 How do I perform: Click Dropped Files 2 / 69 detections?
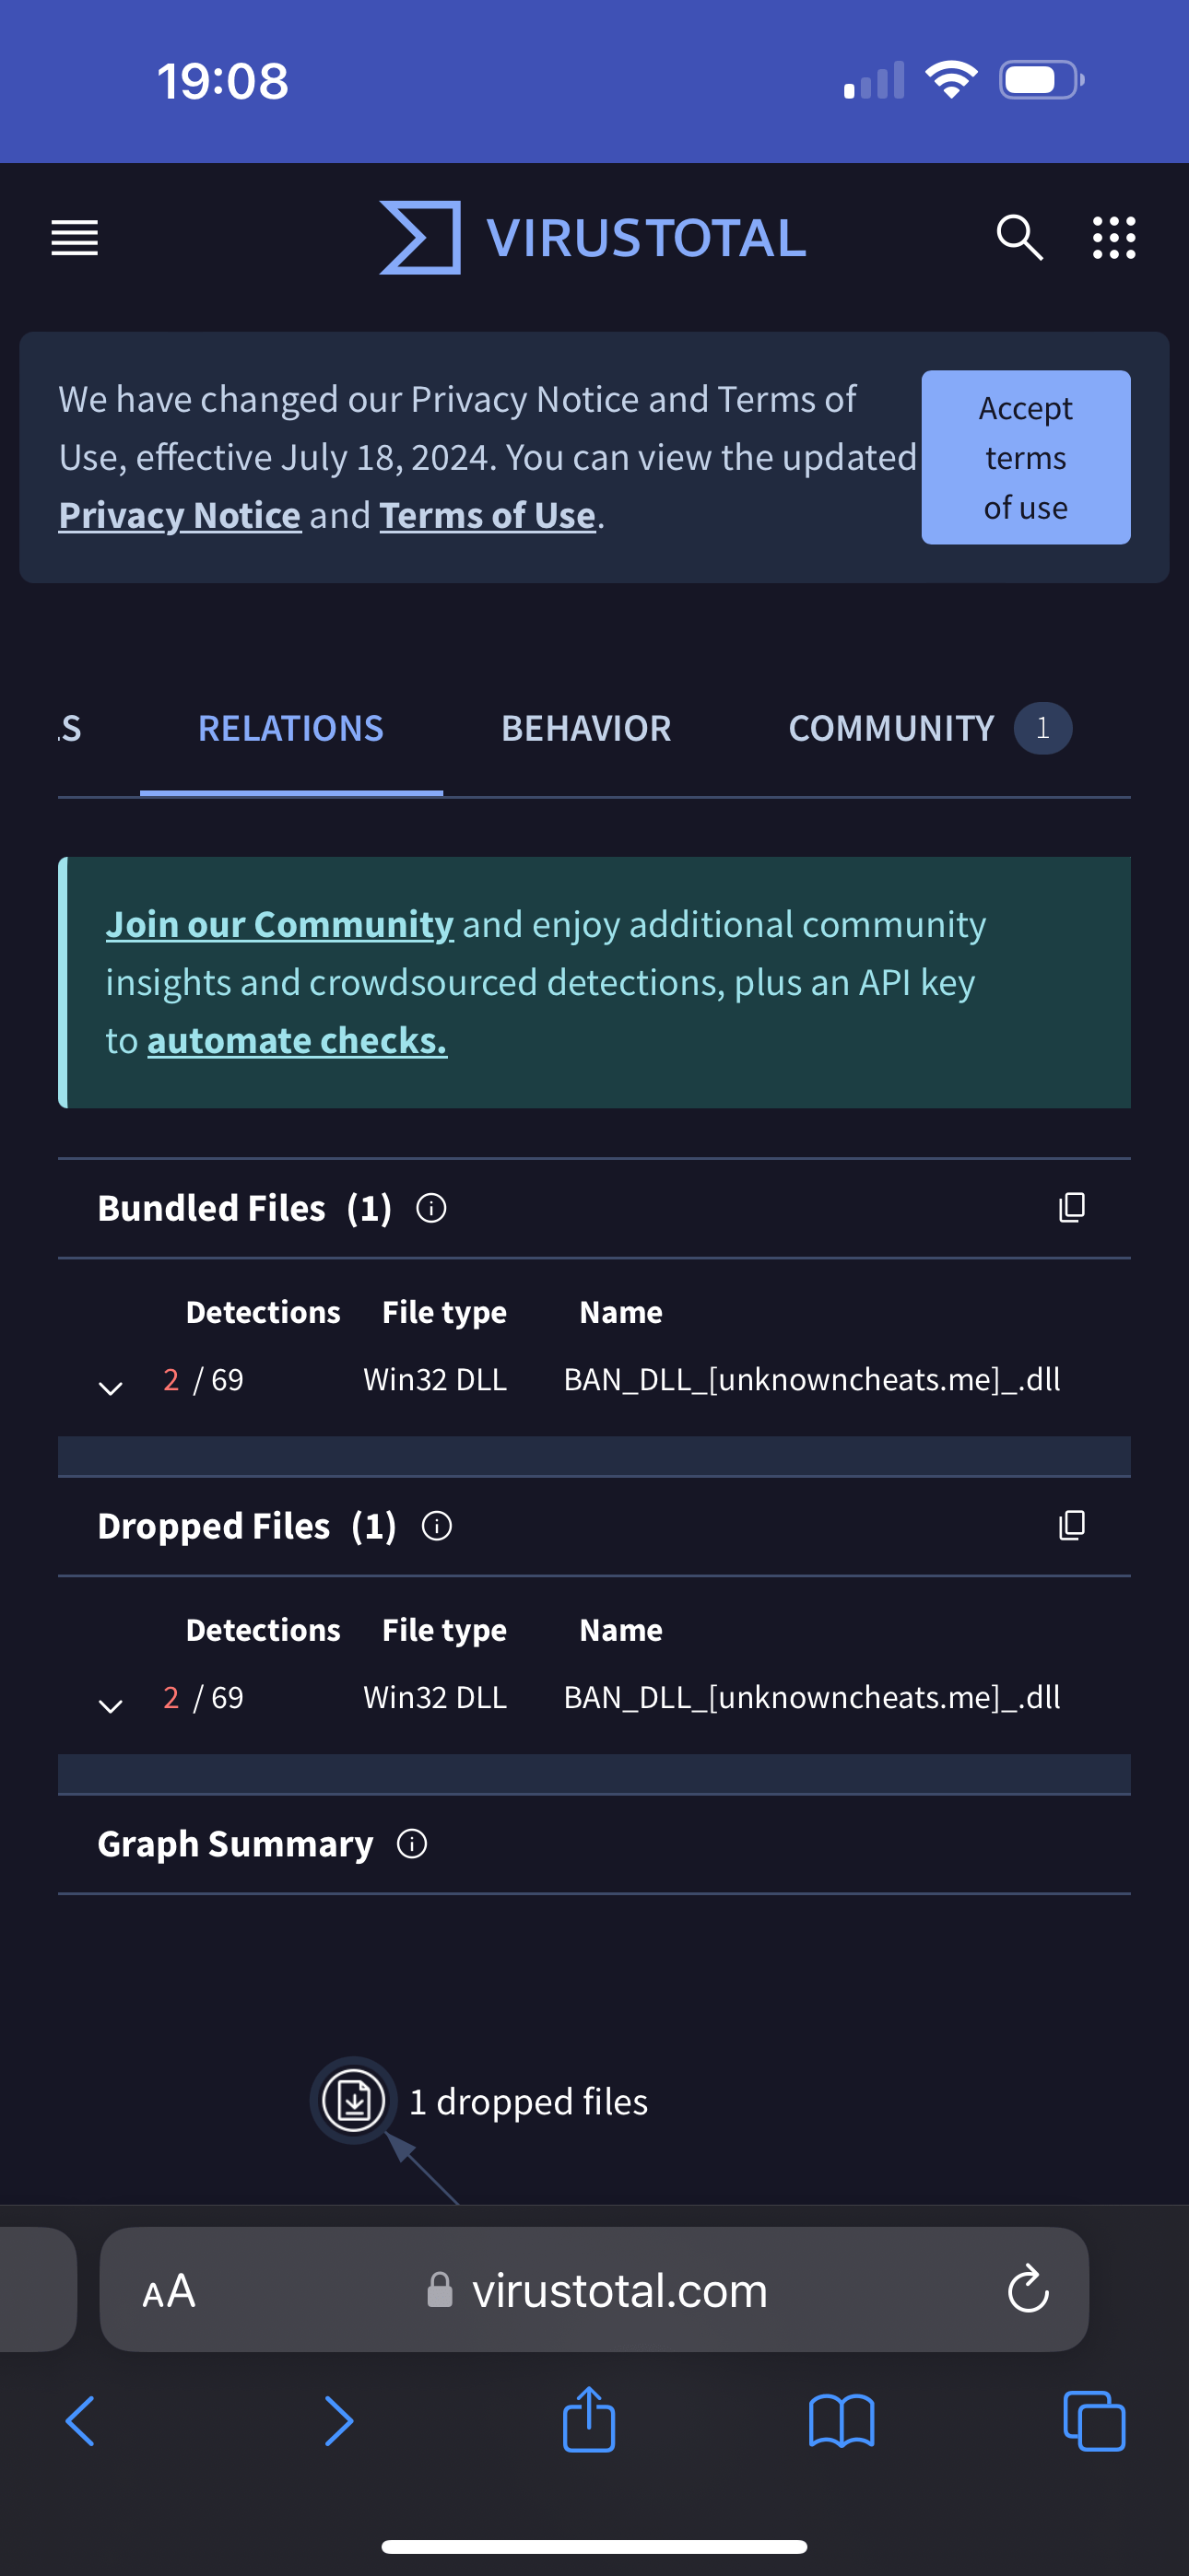203,1698
